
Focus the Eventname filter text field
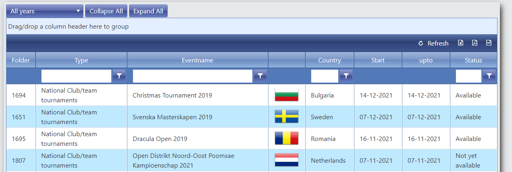click(x=193, y=76)
